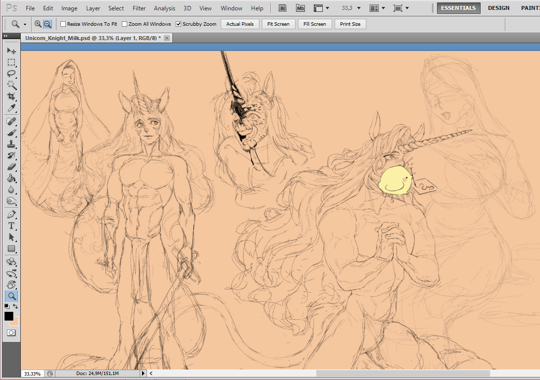Open the Screen Mode dropdown
540x380 pixels.
(x=401, y=8)
